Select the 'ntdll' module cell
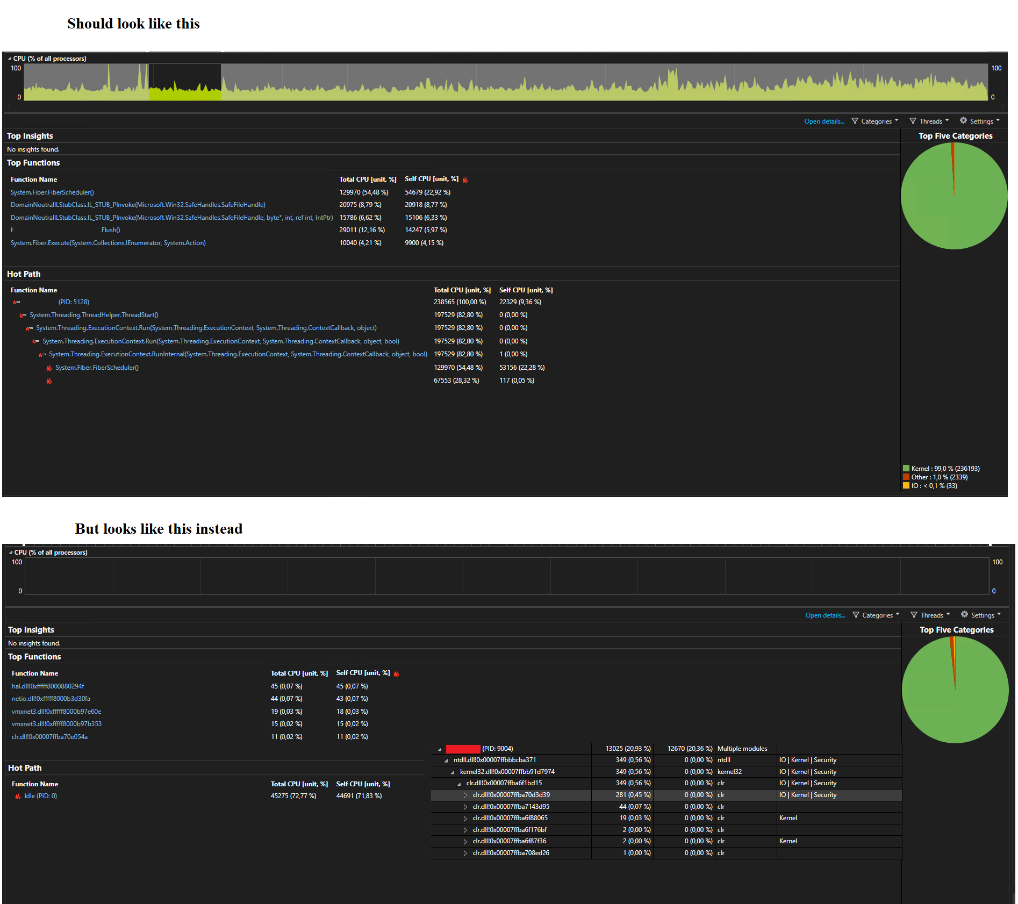Image resolution: width=1018 pixels, height=904 pixels. (723, 760)
